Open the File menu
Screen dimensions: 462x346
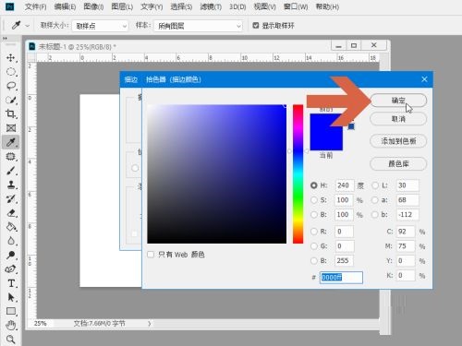pyautogui.click(x=36, y=6)
